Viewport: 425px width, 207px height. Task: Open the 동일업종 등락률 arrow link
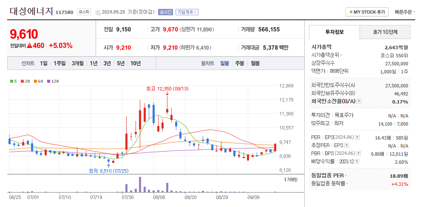click(x=347, y=184)
